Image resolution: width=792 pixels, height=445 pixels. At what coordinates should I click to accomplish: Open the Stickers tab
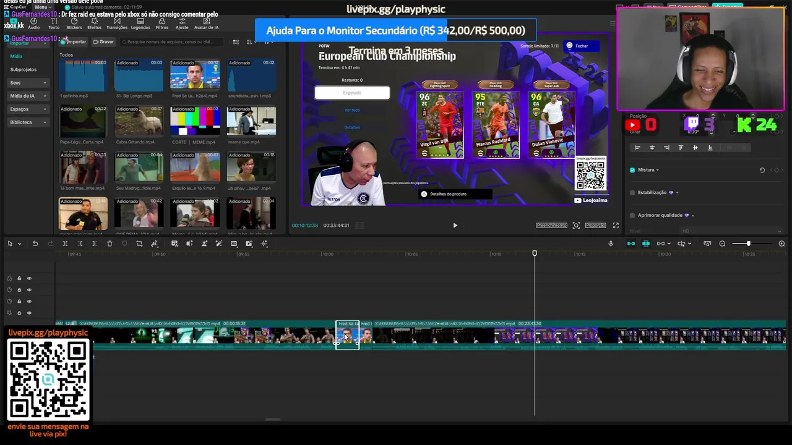pos(74,24)
